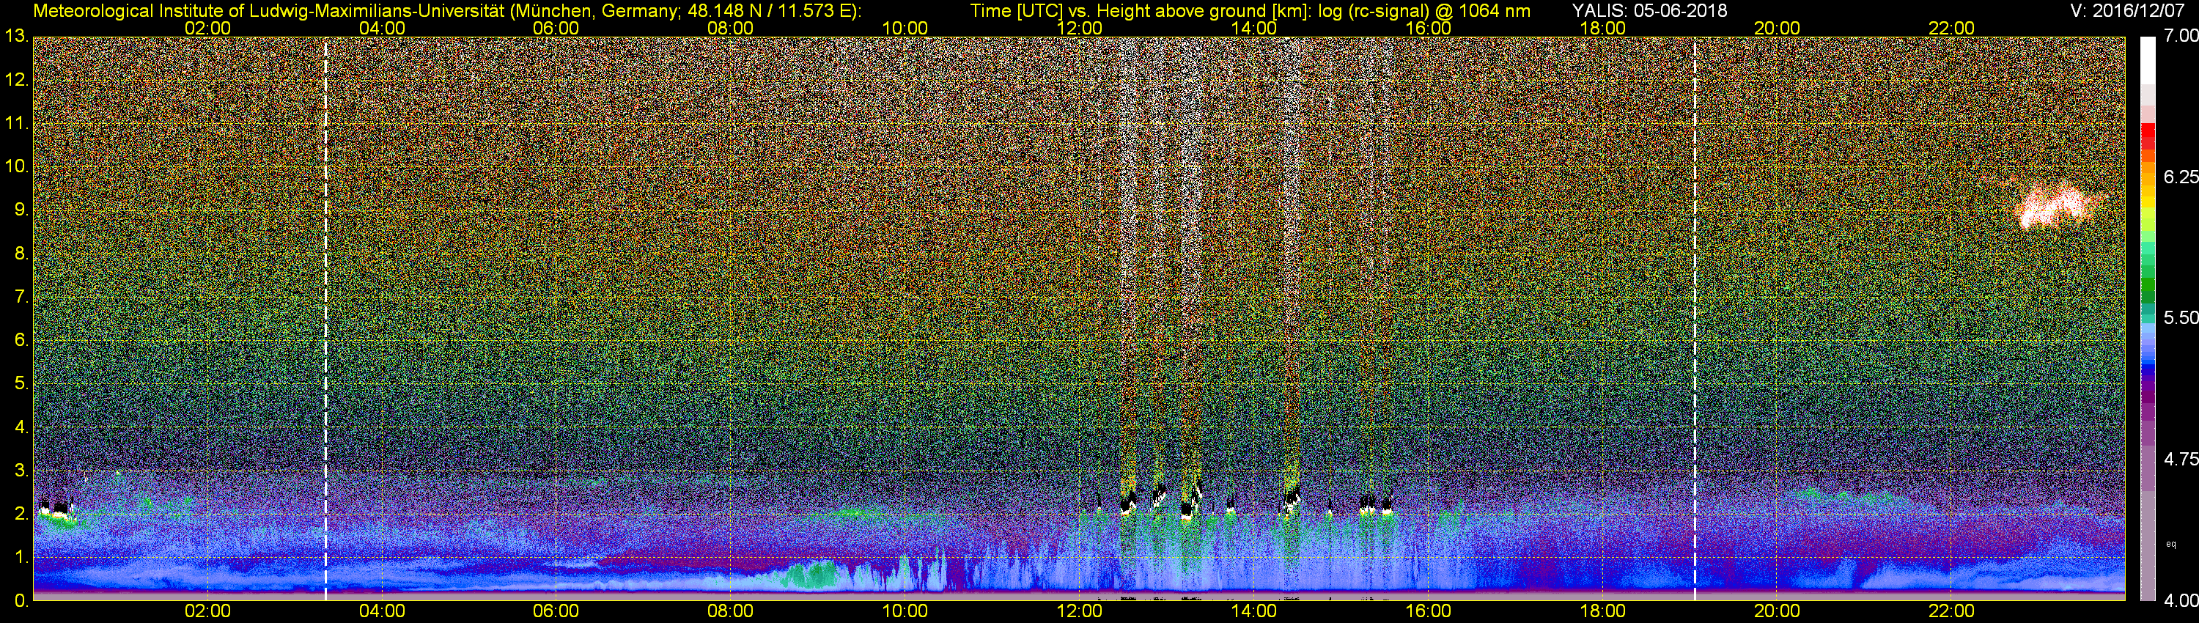Click the small 'eq' label beside the colorbar
Image resolution: width=2199 pixels, height=623 pixels.
point(2170,544)
